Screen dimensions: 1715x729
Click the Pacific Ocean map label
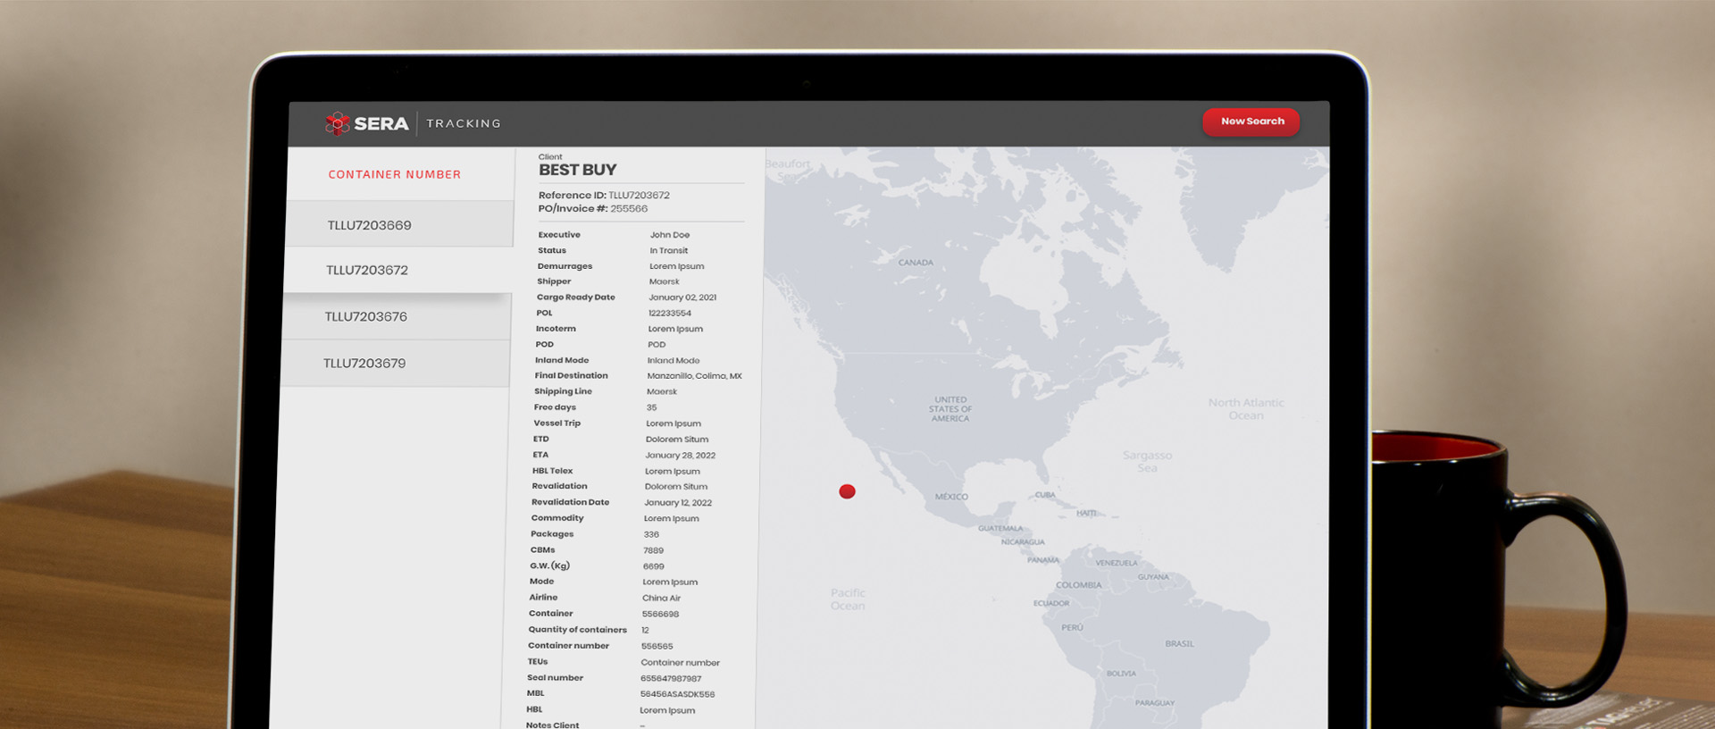click(x=848, y=599)
